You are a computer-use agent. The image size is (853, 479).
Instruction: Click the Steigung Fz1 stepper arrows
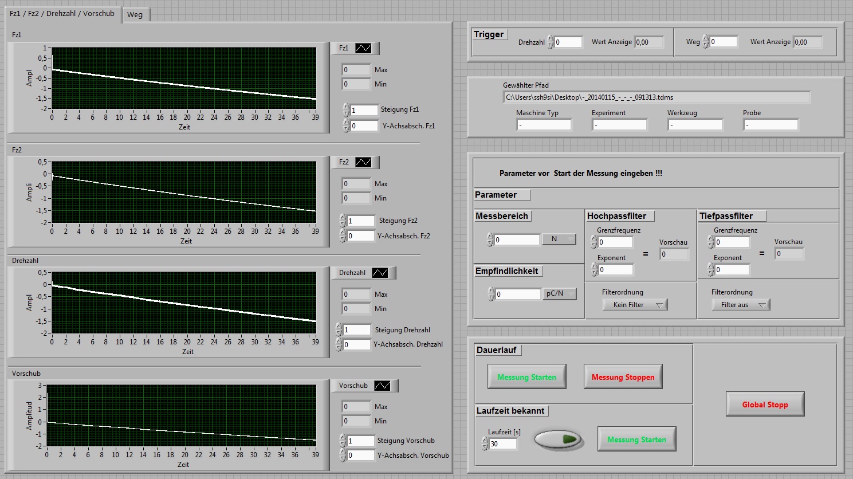346,109
